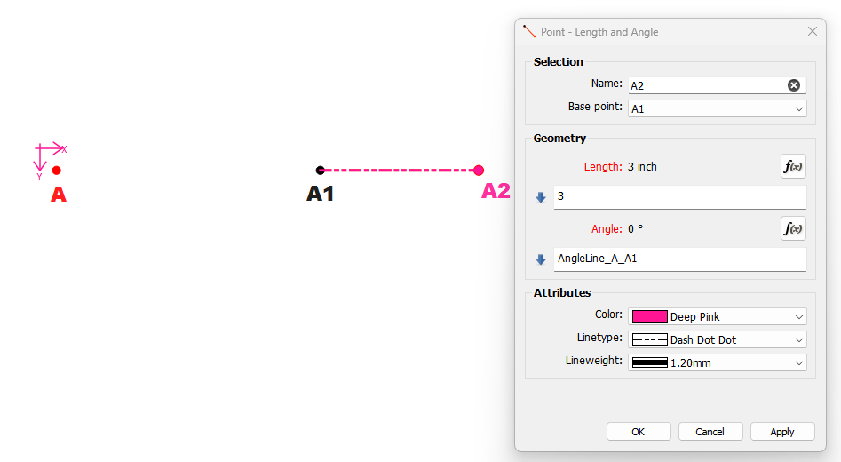Click the Deep Pink color swatch

tap(649, 316)
